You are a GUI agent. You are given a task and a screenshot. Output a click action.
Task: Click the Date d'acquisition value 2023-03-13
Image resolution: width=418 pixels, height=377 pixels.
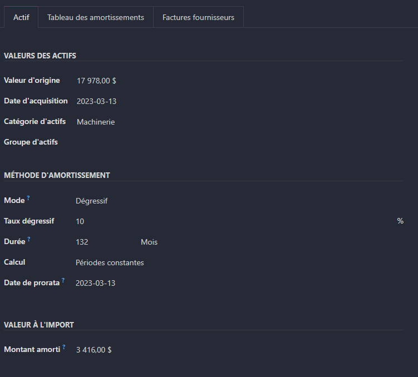click(96, 101)
